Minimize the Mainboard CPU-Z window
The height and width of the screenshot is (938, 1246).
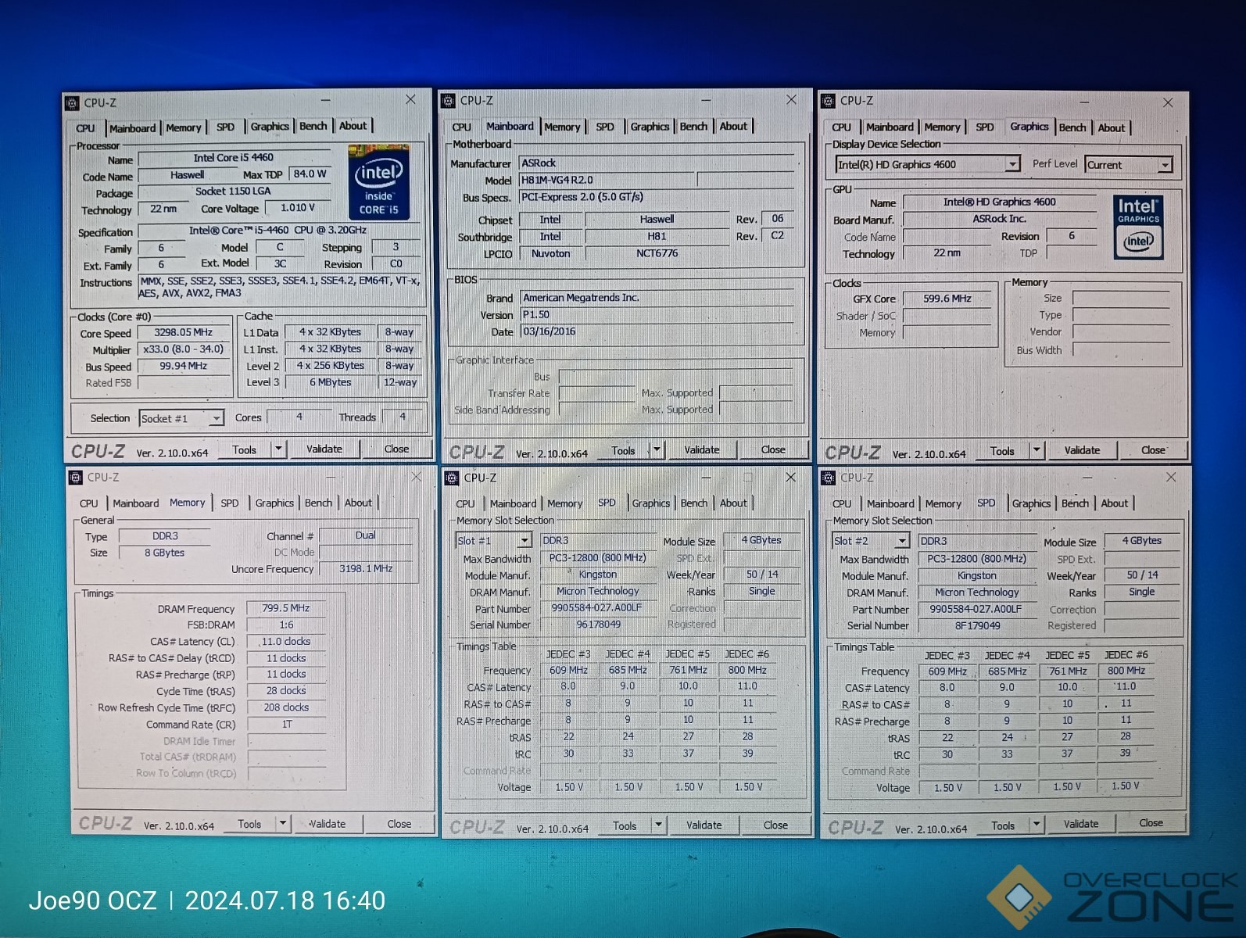706,100
